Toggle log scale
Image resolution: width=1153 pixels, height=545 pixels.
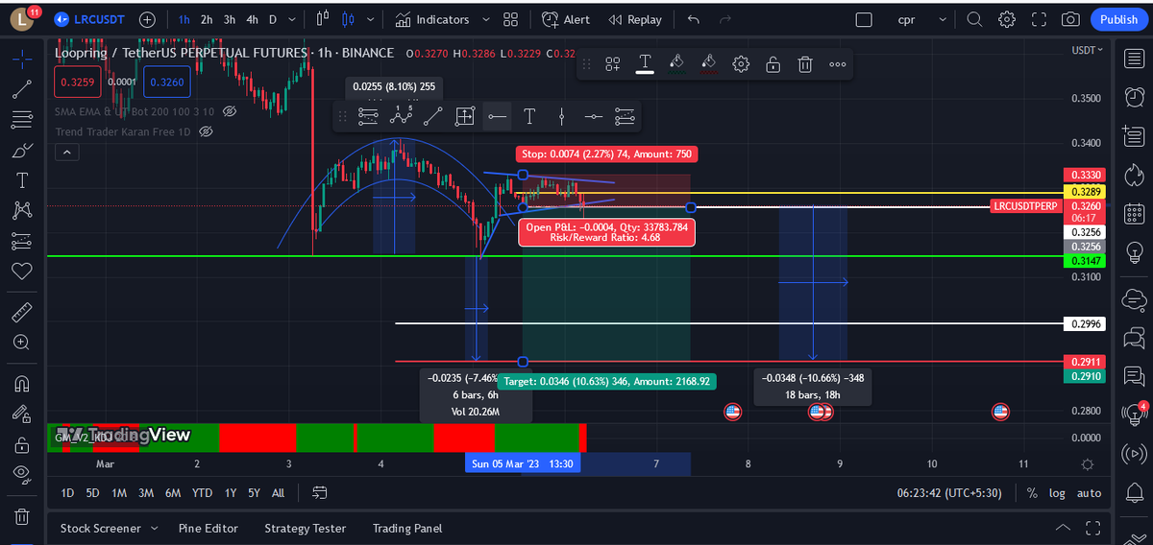1057,493
